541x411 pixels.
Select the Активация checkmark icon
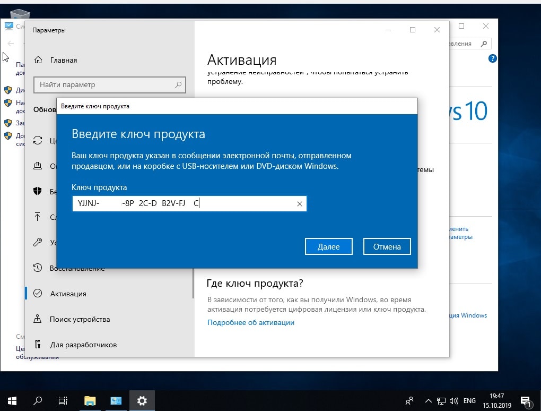(x=38, y=294)
